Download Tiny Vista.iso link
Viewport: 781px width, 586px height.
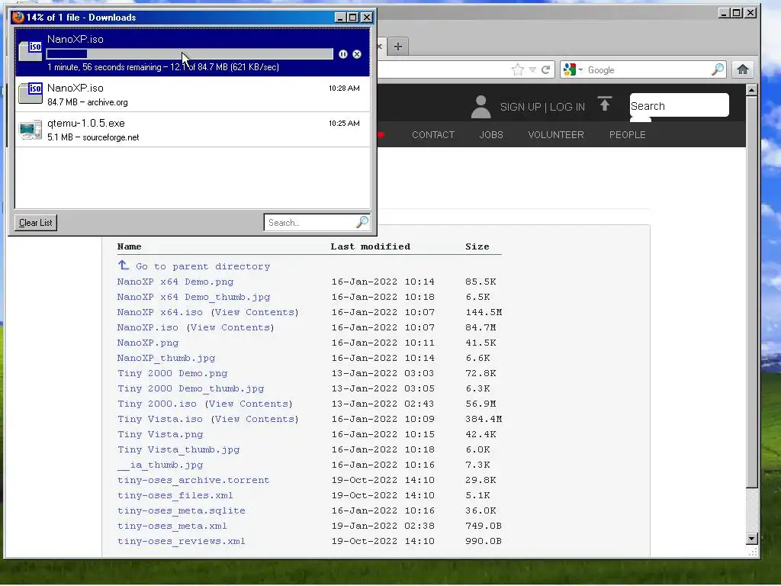click(x=160, y=419)
